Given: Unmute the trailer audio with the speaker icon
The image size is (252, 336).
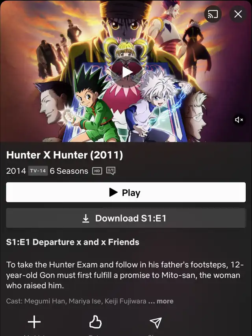Looking at the screenshot, I should coord(239,120).
